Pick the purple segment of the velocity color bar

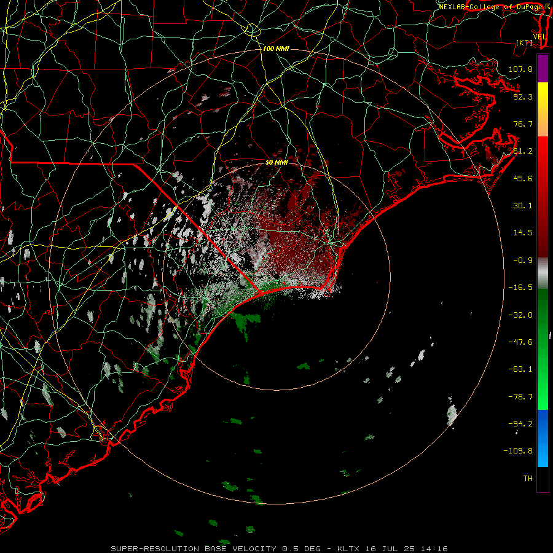coord(543,68)
